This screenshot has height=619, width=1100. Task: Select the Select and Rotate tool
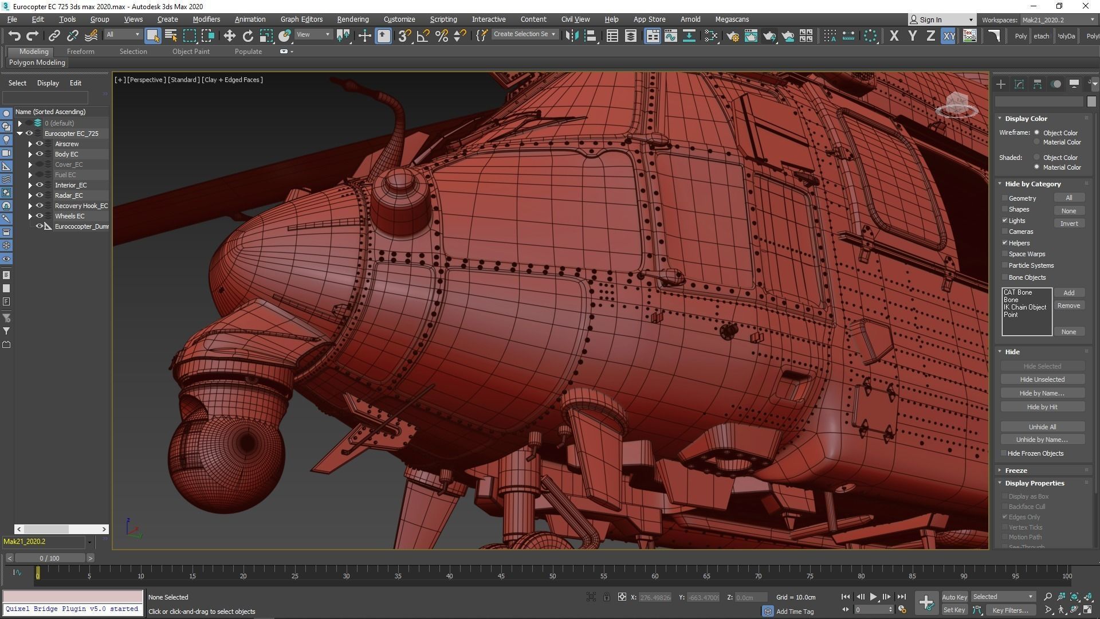point(247,36)
